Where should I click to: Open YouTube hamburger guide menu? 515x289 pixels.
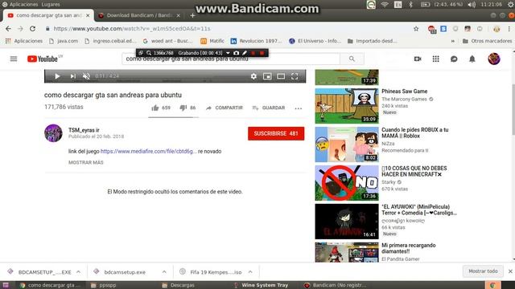click(x=14, y=59)
